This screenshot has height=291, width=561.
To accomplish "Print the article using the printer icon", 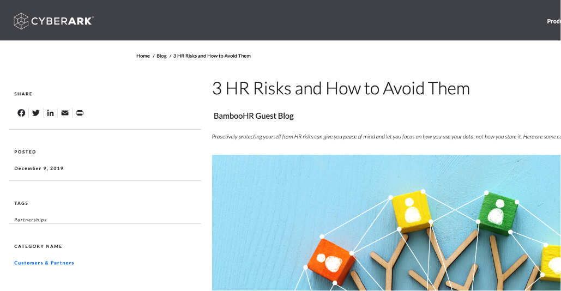I will click(x=80, y=113).
